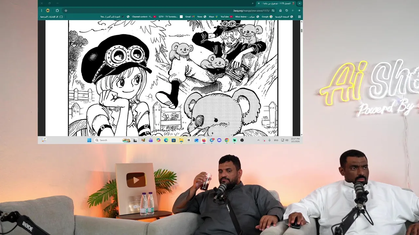Open the volume tray icon
This screenshot has width=419, height=235.
point(287,140)
